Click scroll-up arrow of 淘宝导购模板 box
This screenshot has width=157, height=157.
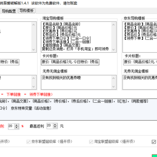114,25
